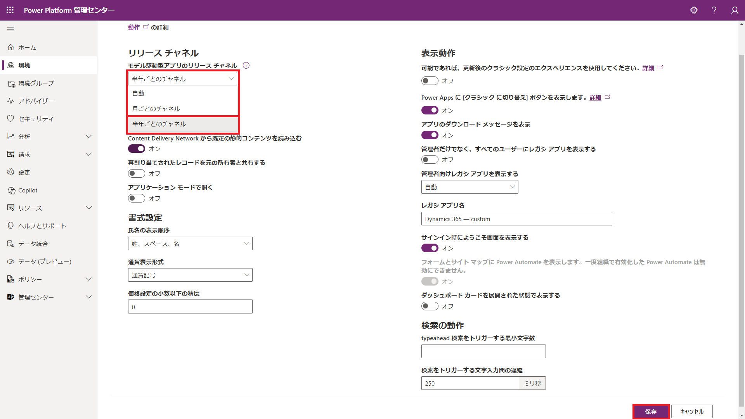Screen dimensions: 745x419
Task: Click the ホーム house icon
Action: 10,47
